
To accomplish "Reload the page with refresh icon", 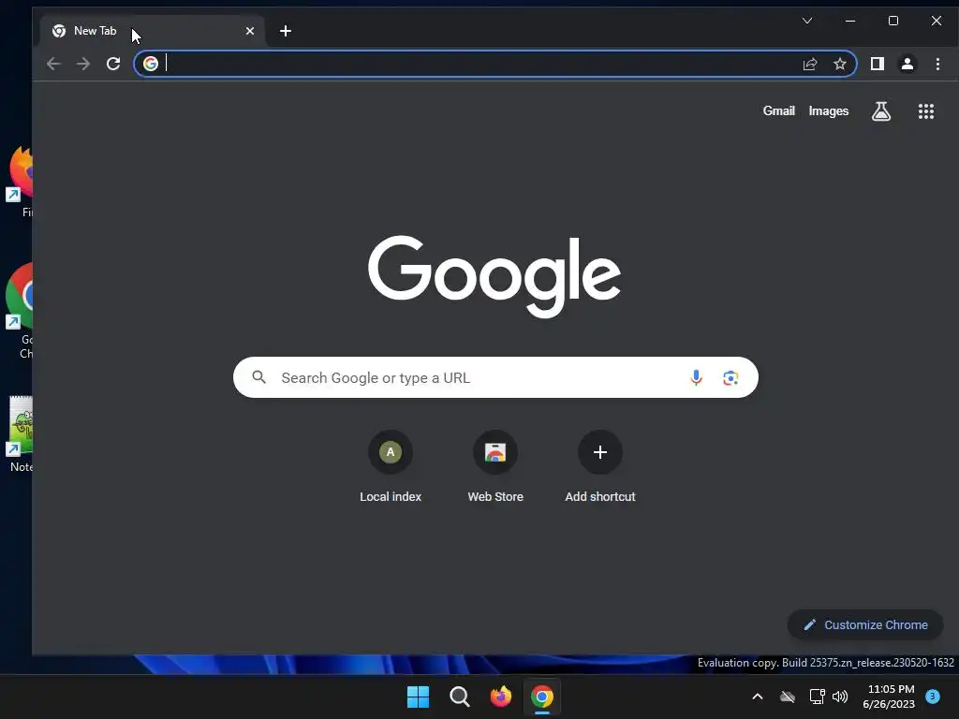I will pos(113,64).
